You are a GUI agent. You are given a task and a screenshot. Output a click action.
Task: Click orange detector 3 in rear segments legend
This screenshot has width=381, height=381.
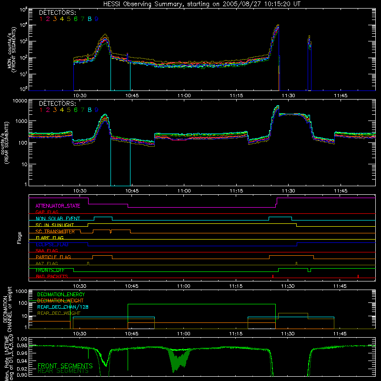pos(55,110)
